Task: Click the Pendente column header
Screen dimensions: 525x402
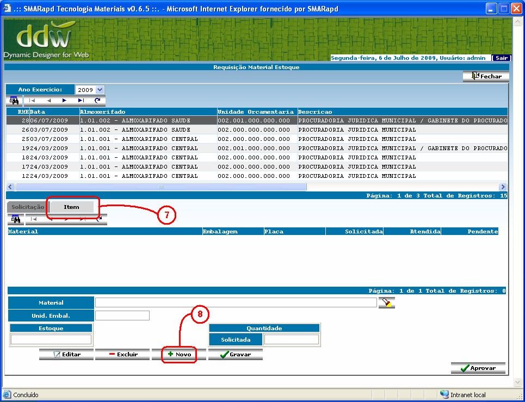Action: [470, 231]
